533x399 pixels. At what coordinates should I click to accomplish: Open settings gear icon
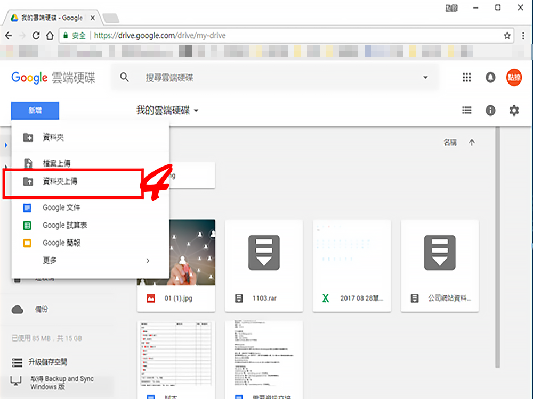514,110
